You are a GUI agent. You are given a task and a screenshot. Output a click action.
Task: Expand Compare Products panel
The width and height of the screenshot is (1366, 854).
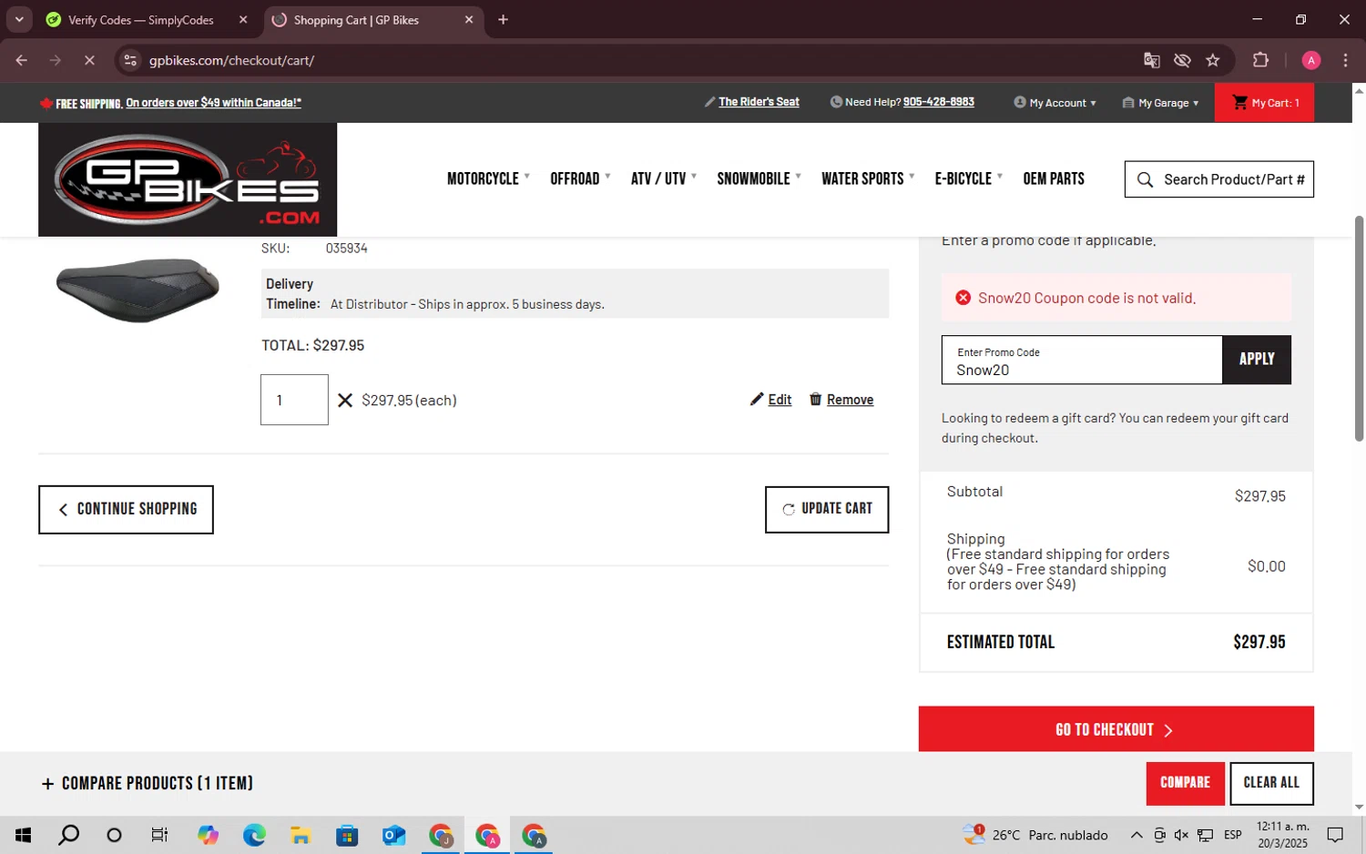(x=148, y=783)
